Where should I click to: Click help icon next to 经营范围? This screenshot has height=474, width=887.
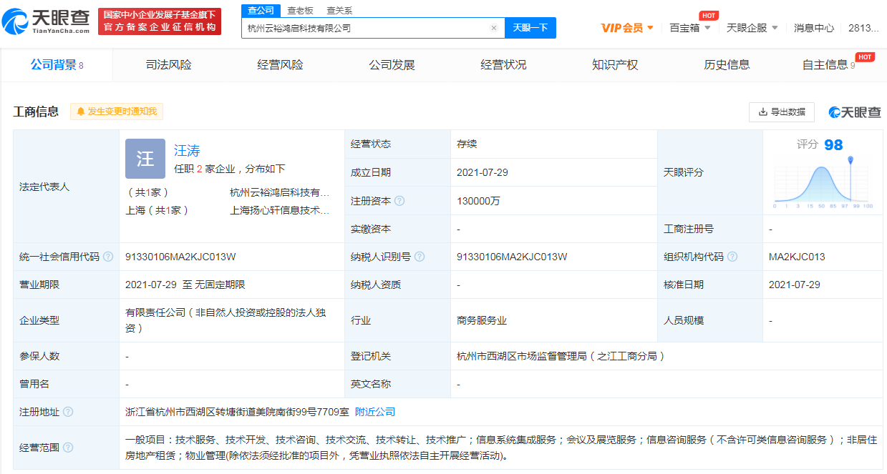coord(68,448)
